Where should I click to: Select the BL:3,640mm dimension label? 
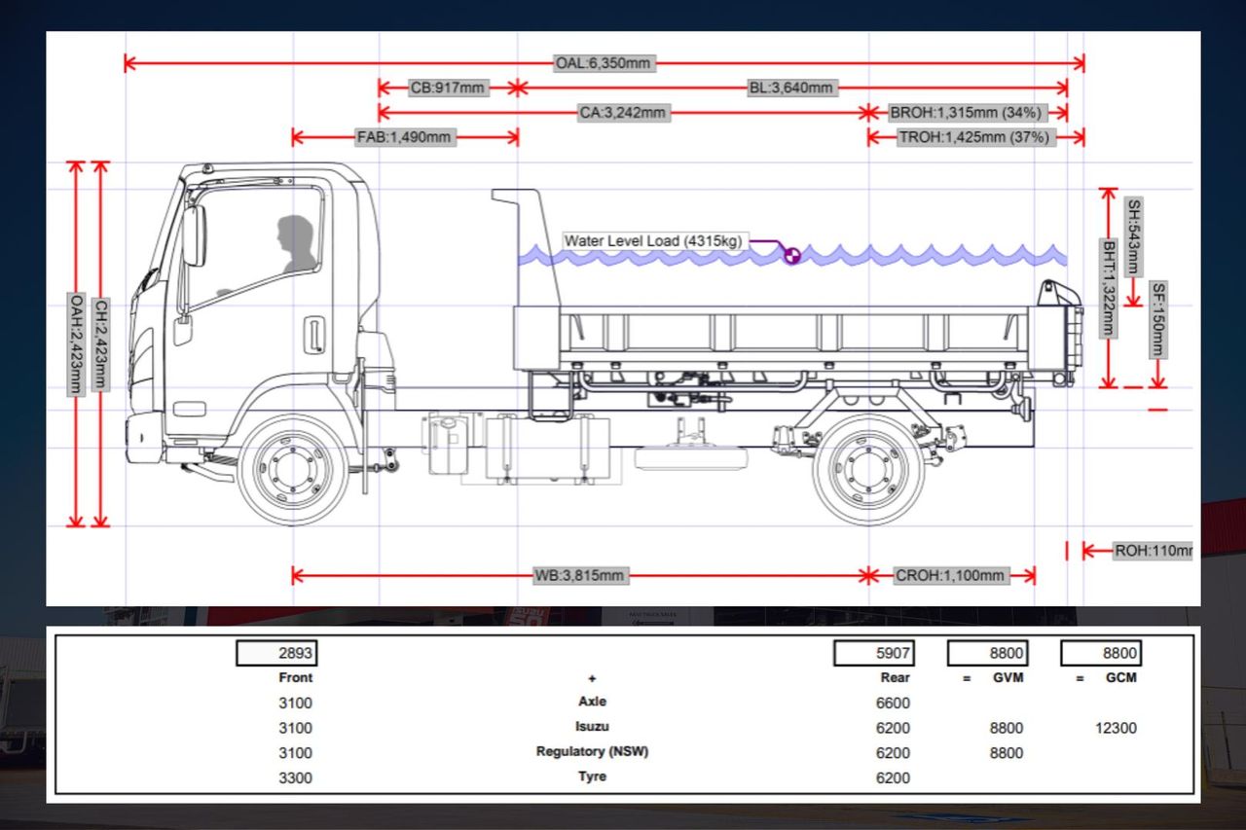pyautogui.click(x=791, y=88)
